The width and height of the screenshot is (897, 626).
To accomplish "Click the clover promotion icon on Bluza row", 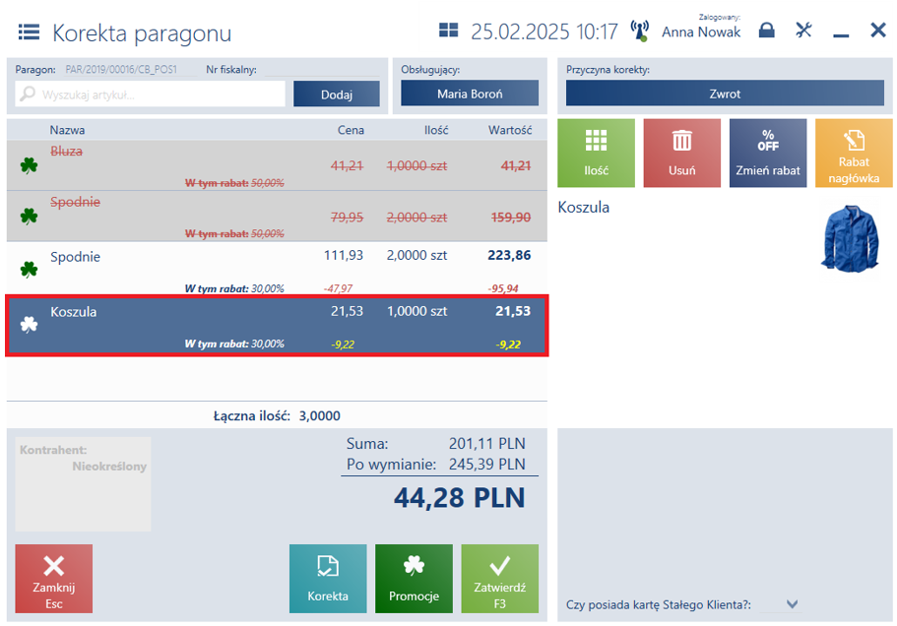I will click(29, 165).
